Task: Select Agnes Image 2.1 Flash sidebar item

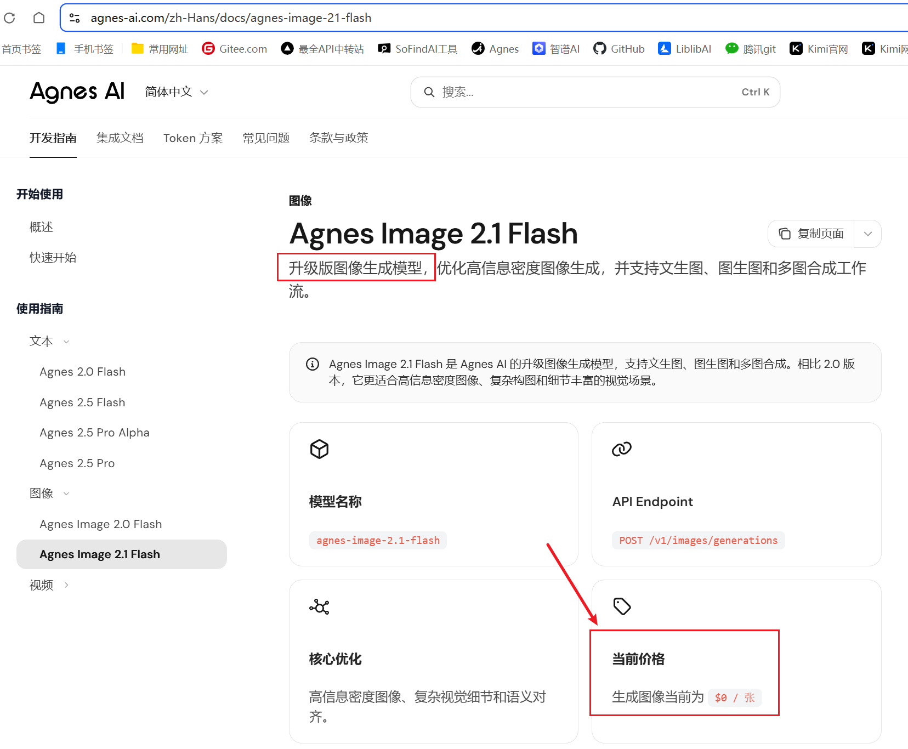Action: 122,554
